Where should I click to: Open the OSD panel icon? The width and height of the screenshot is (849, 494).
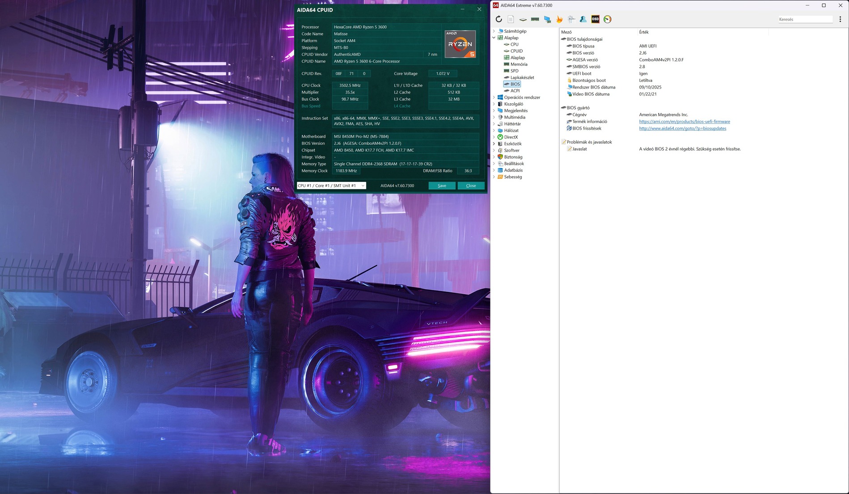[x=595, y=19]
